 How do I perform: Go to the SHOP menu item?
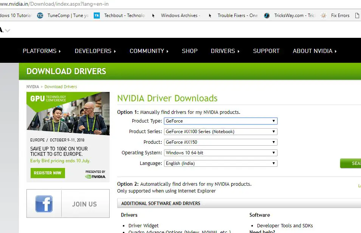tap(189, 51)
